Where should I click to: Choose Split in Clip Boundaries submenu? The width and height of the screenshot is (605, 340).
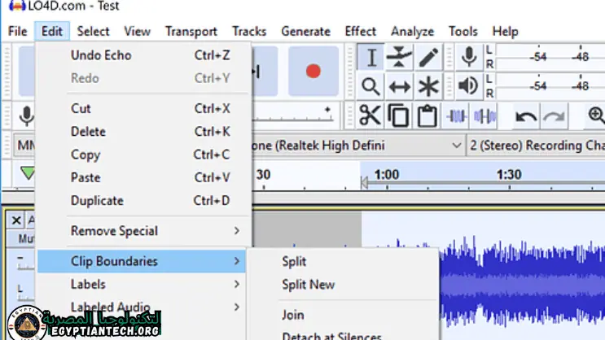pyautogui.click(x=343, y=261)
